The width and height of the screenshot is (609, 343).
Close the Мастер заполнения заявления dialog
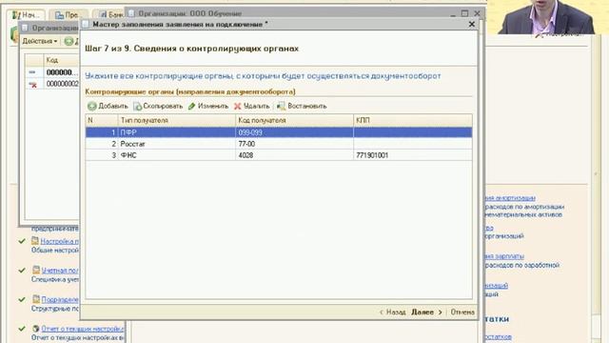(472, 25)
